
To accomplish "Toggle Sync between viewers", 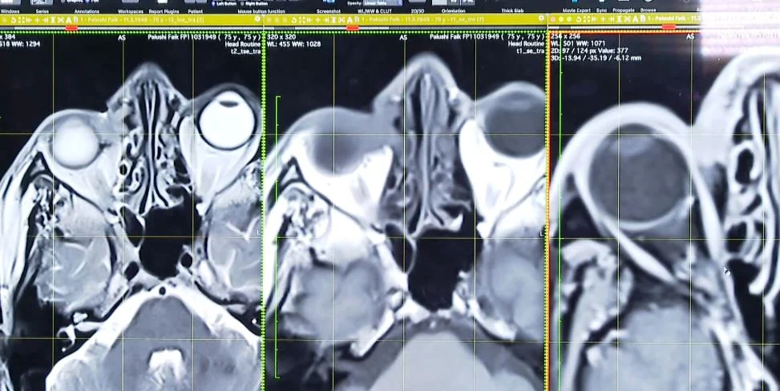I will point(601,10).
